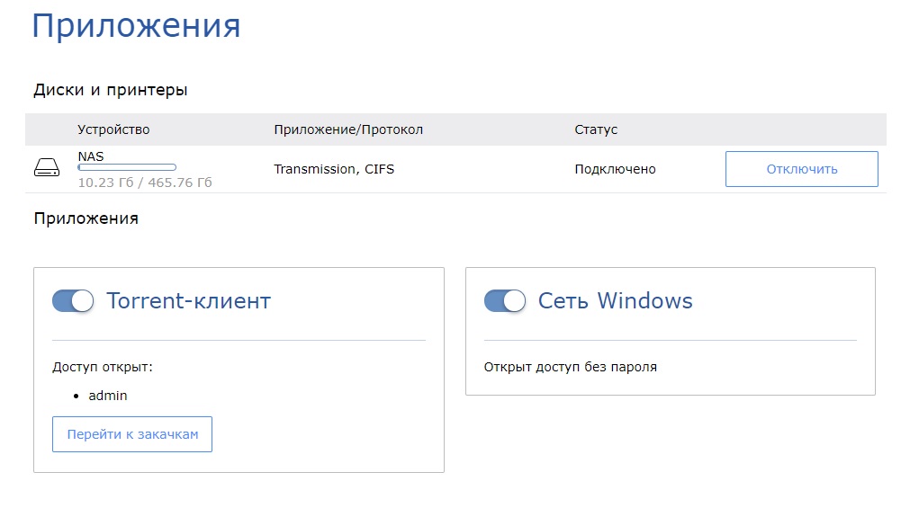Image resolution: width=910 pixels, height=508 pixels.
Task: Click the Статус column header
Action: pos(596,129)
